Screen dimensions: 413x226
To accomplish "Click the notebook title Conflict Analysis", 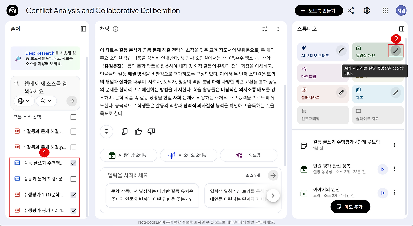I will (103, 11).
